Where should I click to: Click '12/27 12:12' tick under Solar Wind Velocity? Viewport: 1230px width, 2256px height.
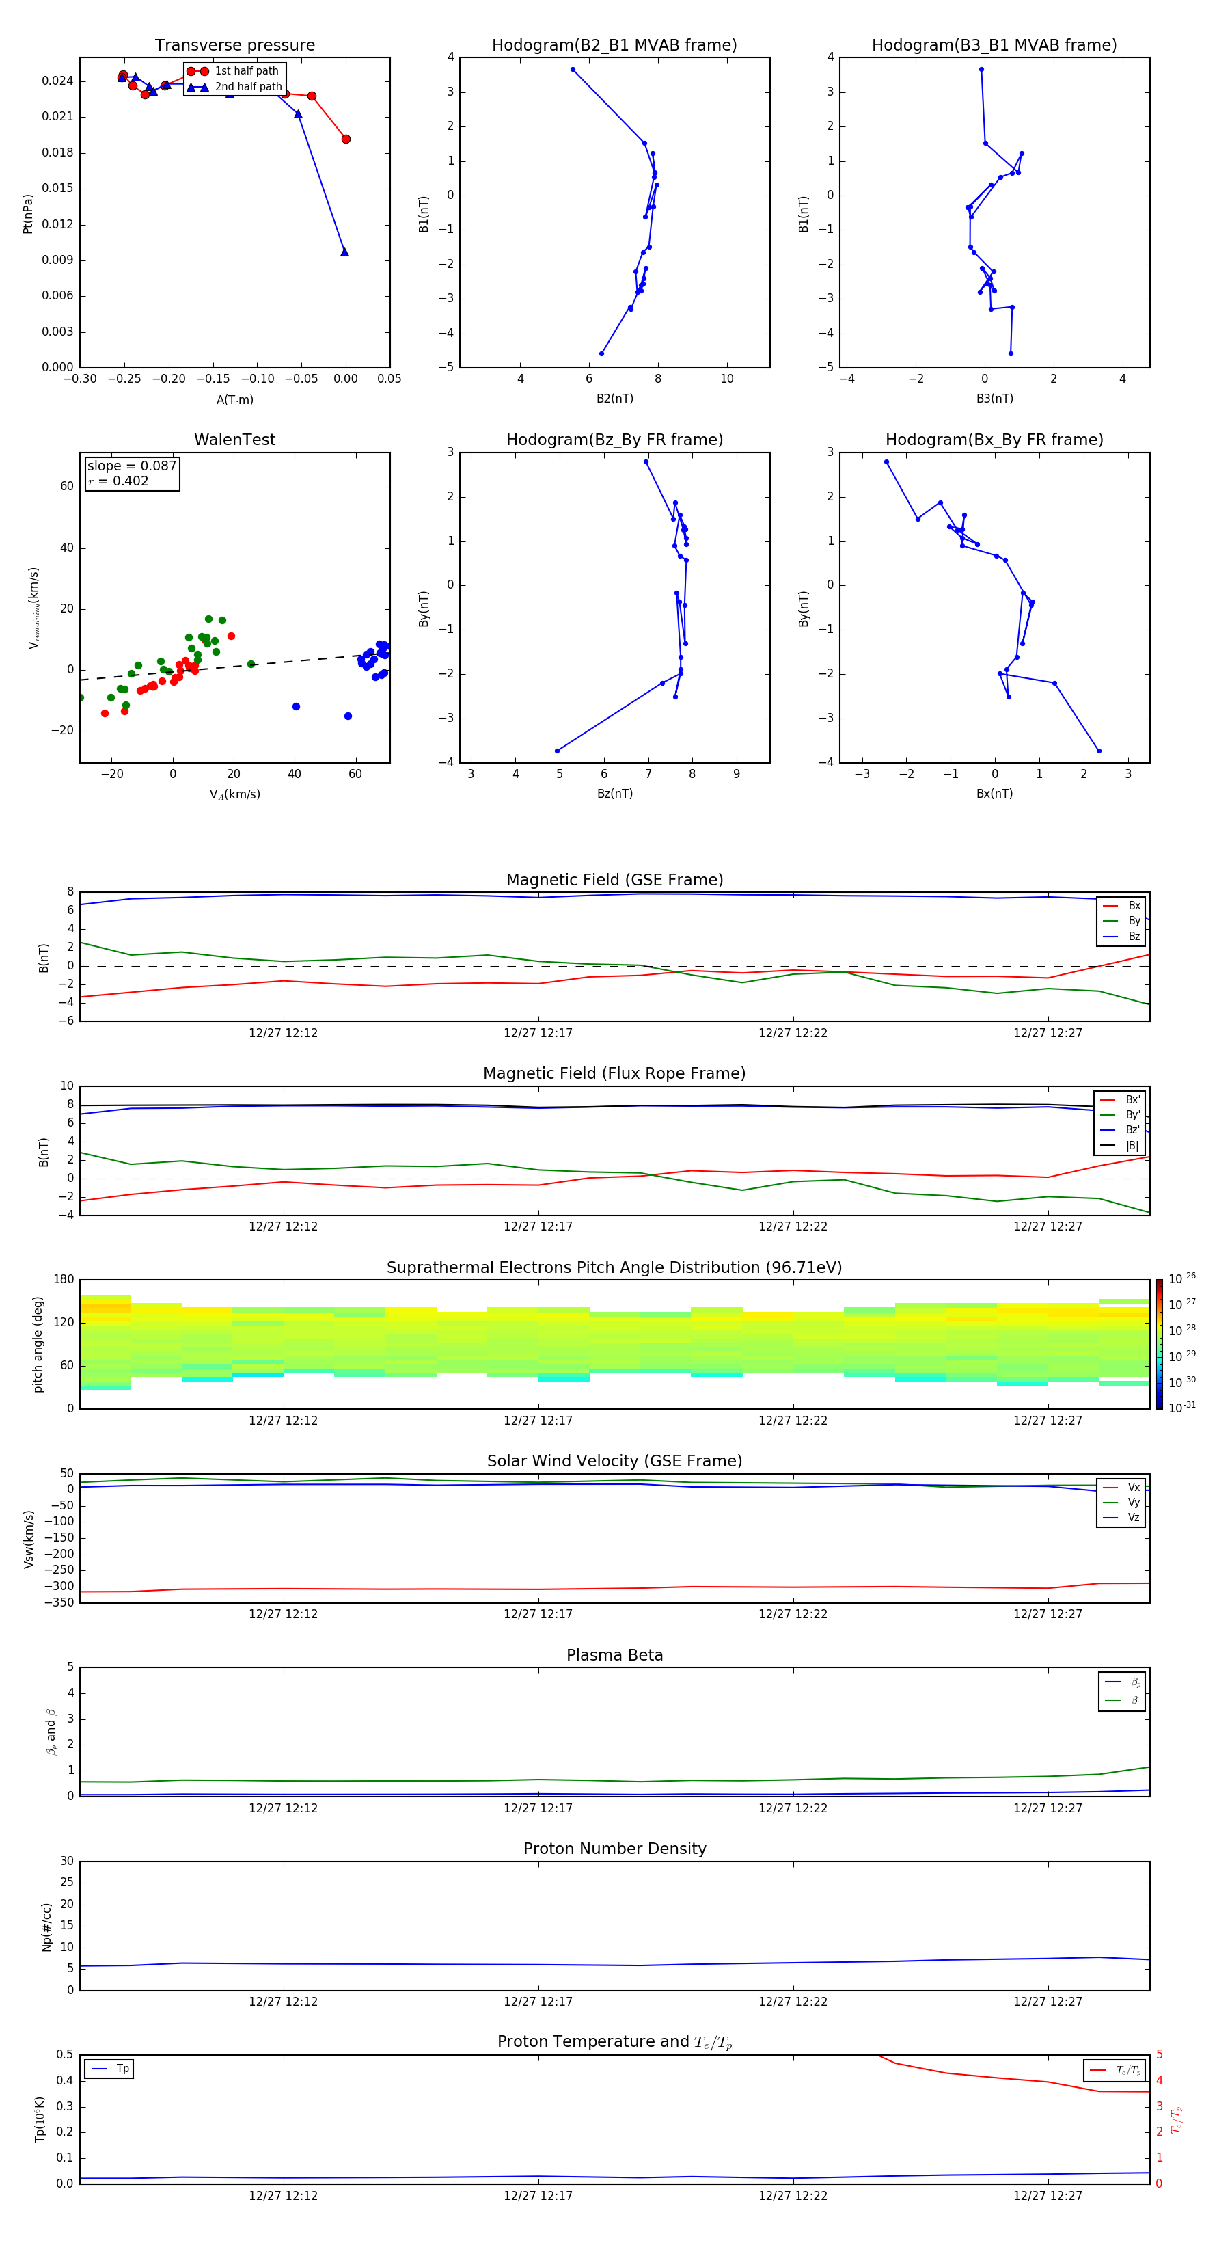[x=283, y=1614]
